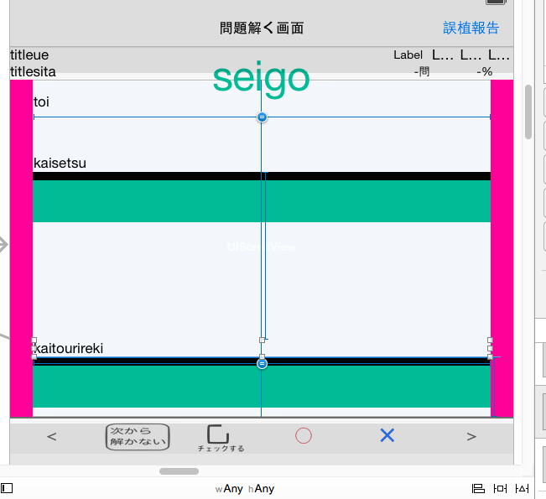Select the 問題解く画面 navigation title
The width and height of the screenshot is (546, 499).
click(262, 28)
